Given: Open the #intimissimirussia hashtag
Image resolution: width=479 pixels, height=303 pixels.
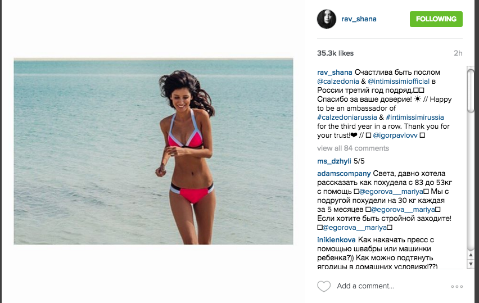Looking at the screenshot, I should click(x=415, y=117).
